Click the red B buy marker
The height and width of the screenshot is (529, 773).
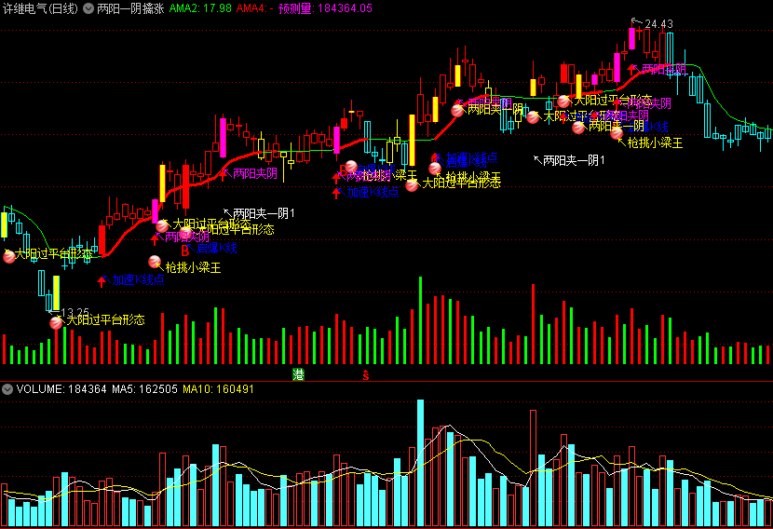pyautogui.click(x=185, y=251)
